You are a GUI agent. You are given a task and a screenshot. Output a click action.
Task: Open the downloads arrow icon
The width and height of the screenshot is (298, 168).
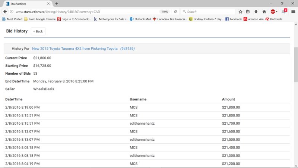tap(256, 12)
